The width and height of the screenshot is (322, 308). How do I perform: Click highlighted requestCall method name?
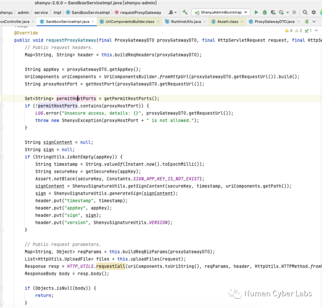(x=111, y=266)
